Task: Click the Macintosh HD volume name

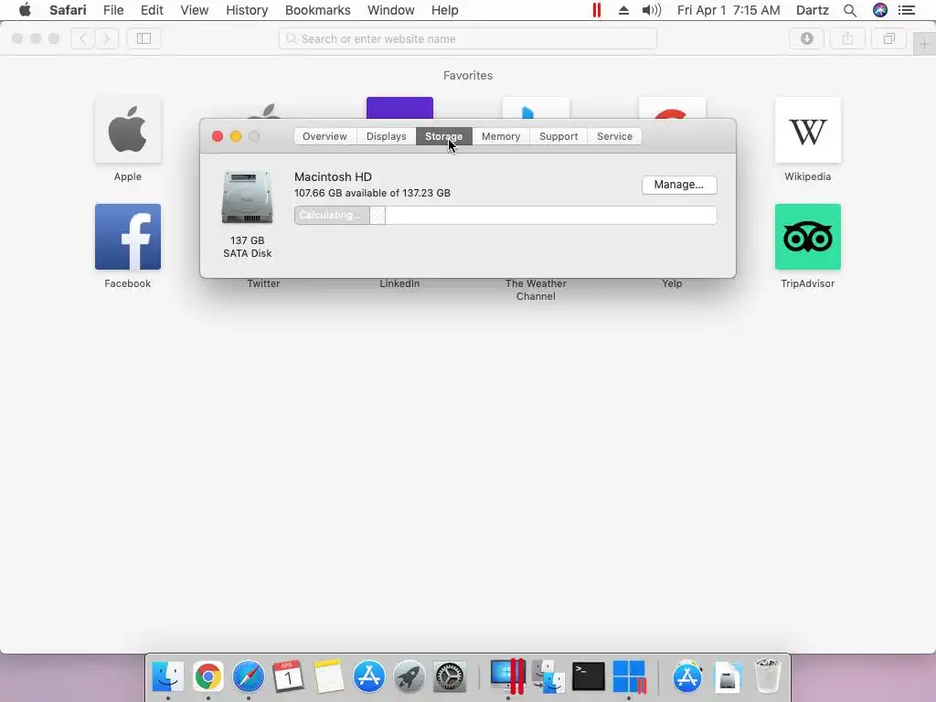Action: click(x=333, y=176)
